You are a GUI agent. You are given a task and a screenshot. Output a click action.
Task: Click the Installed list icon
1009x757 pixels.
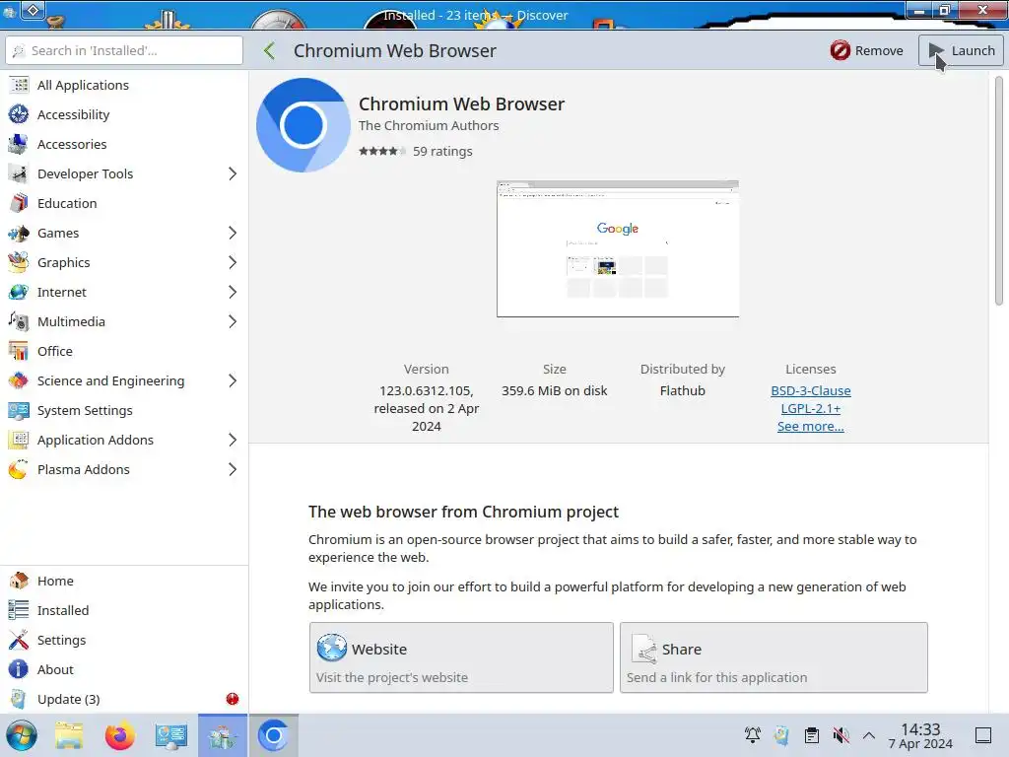pyautogui.click(x=19, y=610)
